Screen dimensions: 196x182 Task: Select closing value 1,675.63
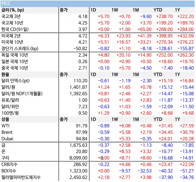78,145
